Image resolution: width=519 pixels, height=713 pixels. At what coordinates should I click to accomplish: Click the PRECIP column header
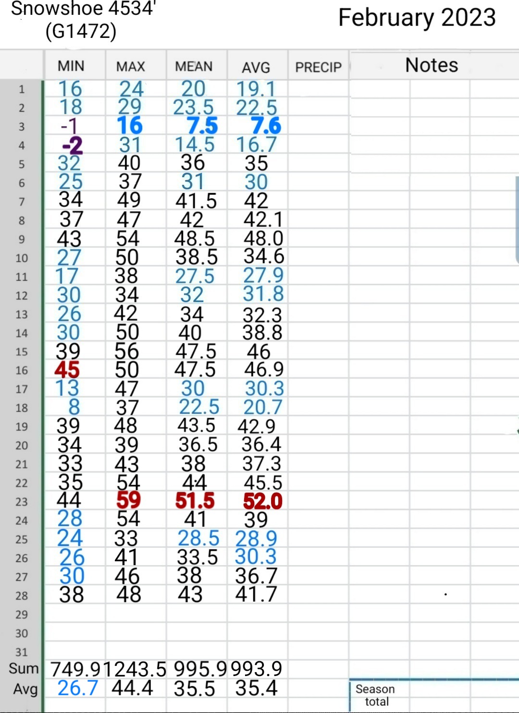(x=318, y=67)
